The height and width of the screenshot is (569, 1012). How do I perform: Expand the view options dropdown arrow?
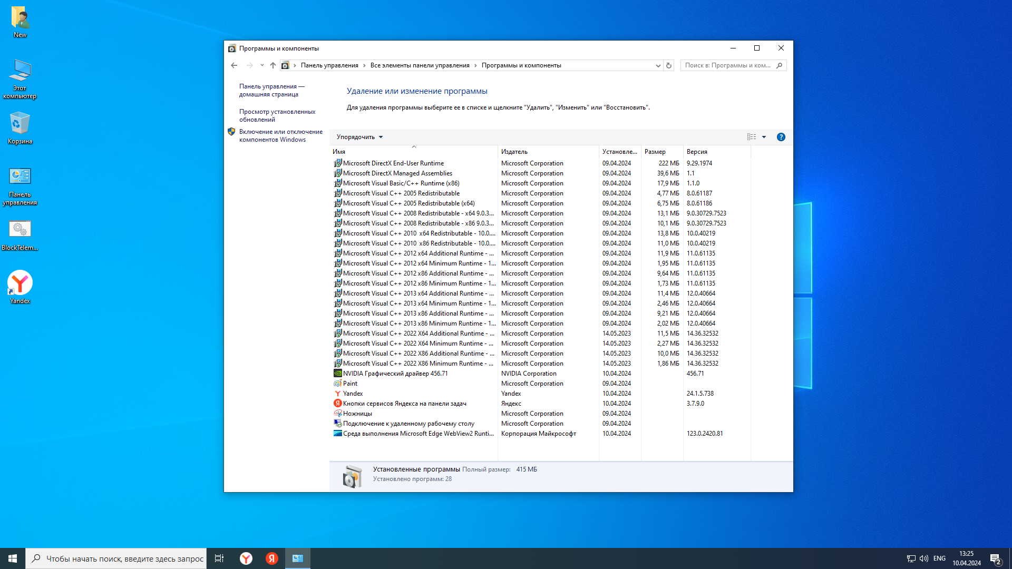pyautogui.click(x=764, y=137)
